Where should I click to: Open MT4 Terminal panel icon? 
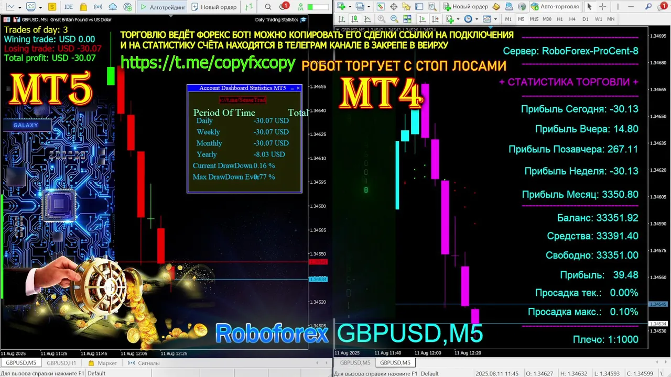pyautogui.click(x=419, y=6)
